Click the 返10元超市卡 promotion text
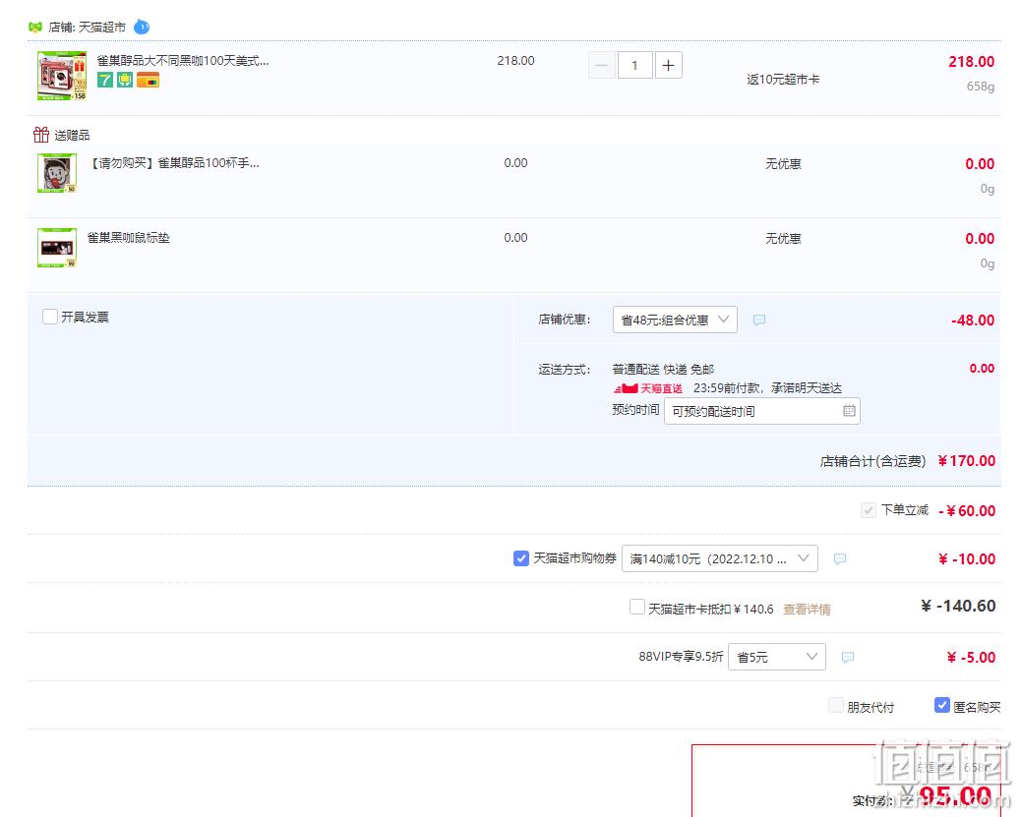 pos(783,80)
